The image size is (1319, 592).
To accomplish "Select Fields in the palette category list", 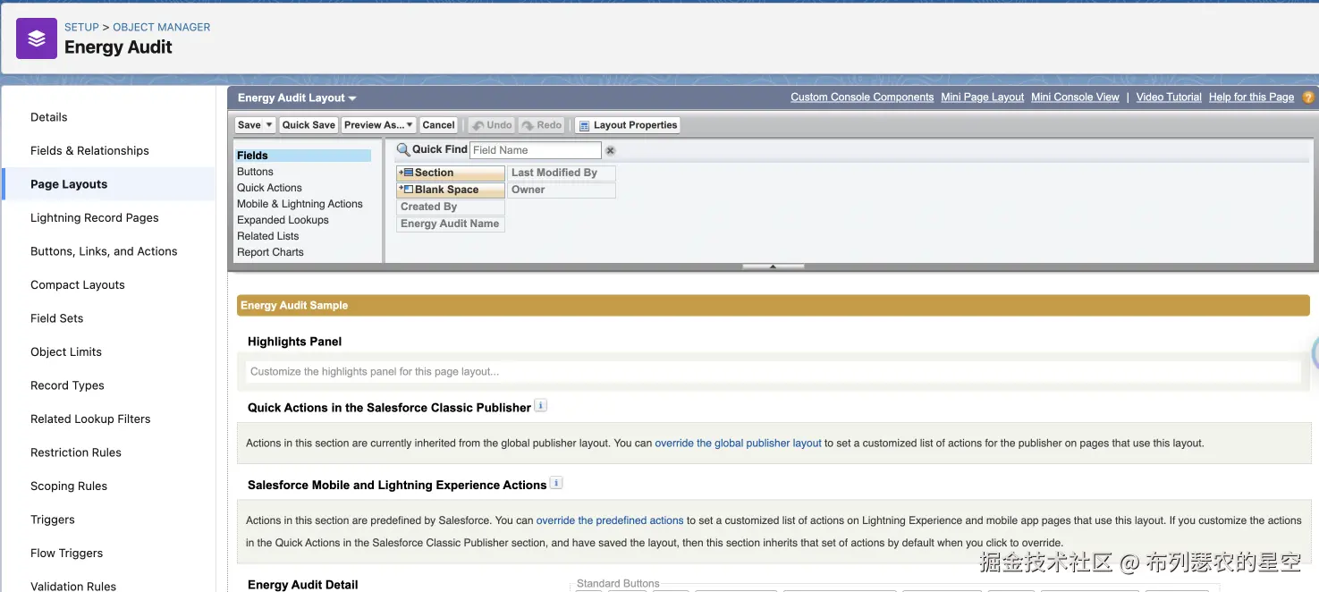I will [303, 156].
